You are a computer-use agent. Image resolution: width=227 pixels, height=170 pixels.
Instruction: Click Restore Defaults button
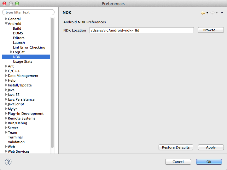pyautogui.click(x=176, y=147)
